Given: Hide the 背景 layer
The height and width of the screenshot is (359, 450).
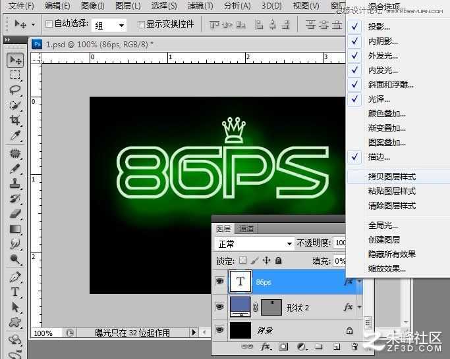Looking at the screenshot, I should pos(219,330).
